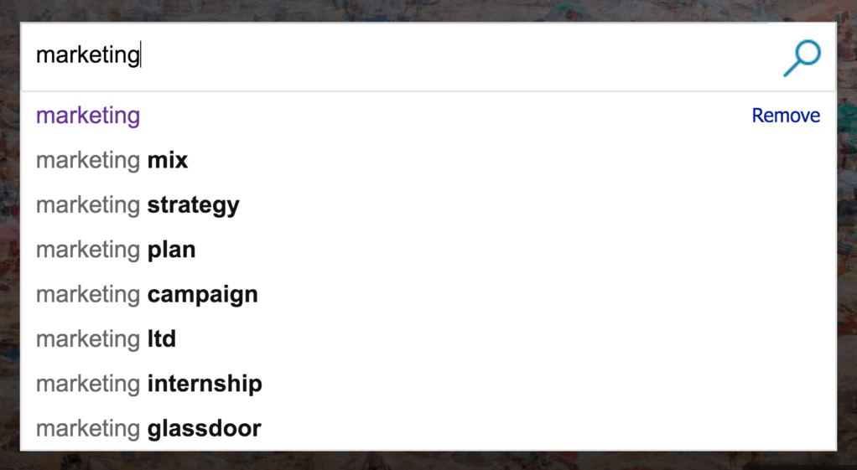Click the bold word 'campaign'
The width and height of the screenshot is (857, 470).
point(203,294)
